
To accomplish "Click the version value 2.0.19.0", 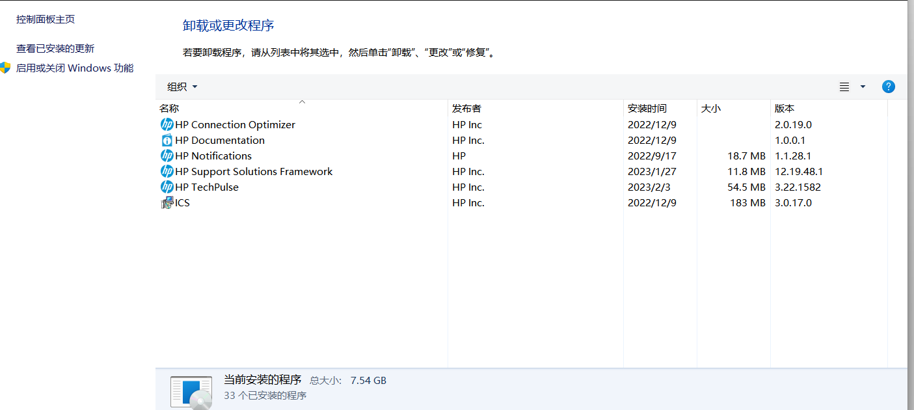I will click(794, 124).
